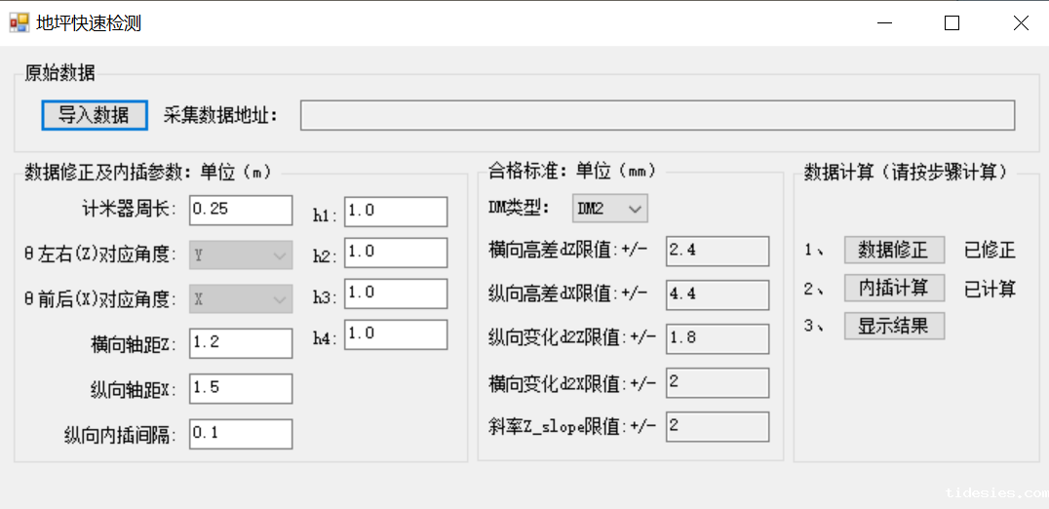Click the h4 value field

395,335
